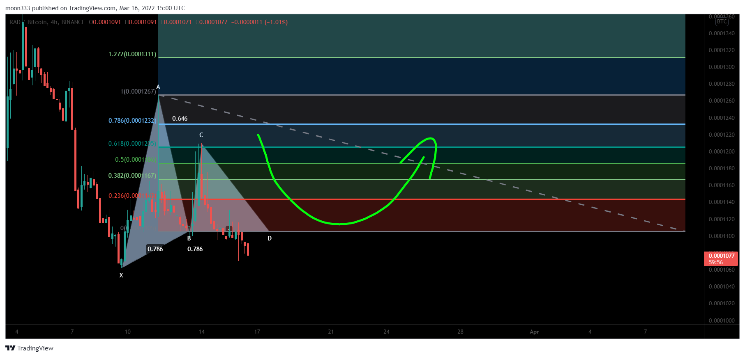This screenshot has height=357, width=745.
Task: Click the 28 date label on time axis
Action: [x=460, y=332]
